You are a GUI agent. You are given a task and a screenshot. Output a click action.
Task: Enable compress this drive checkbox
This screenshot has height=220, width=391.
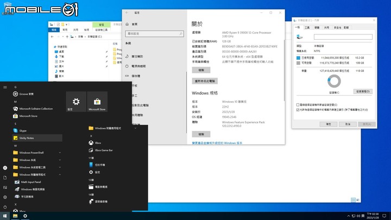[298, 105]
